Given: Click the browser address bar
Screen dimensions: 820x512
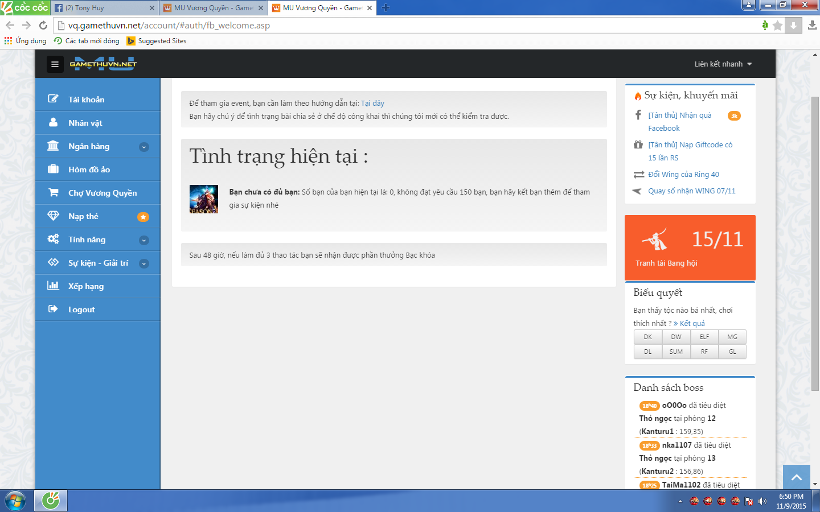Looking at the screenshot, I should tap(399, 26).
